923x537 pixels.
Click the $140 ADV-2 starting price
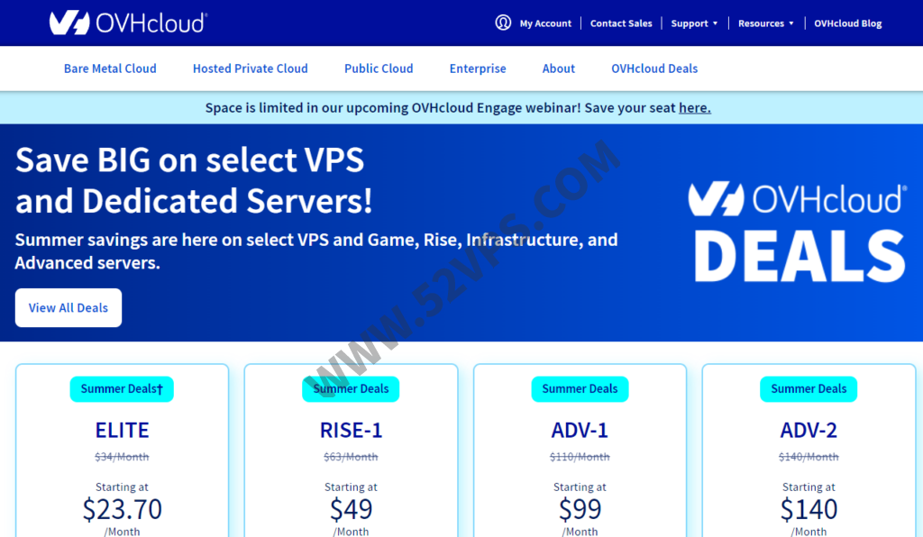point(809,509)
